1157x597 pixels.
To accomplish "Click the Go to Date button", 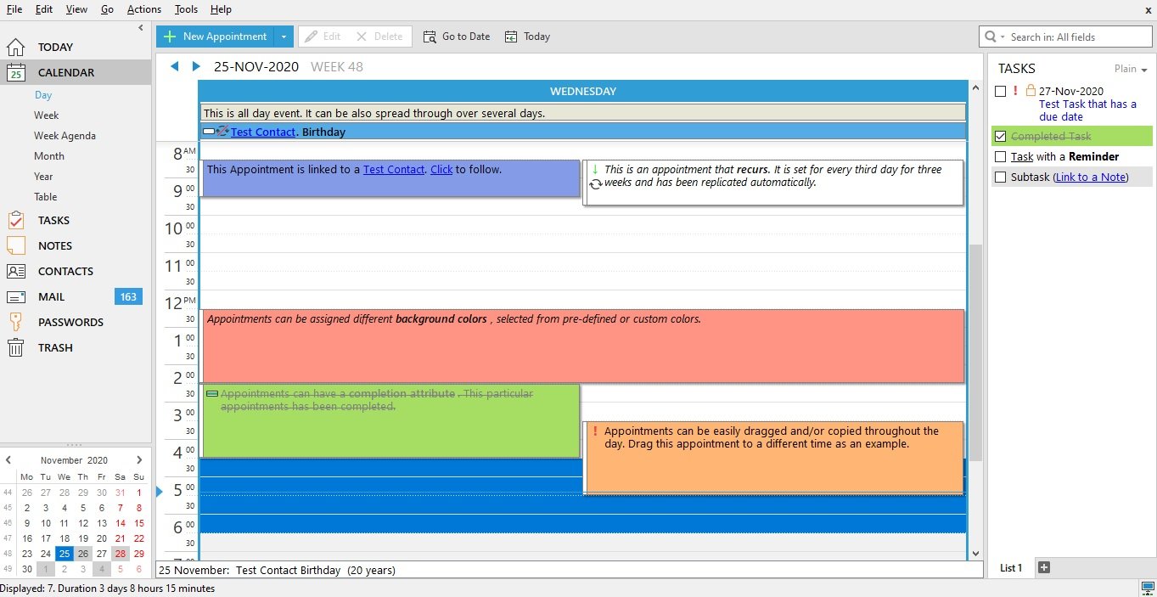I will (457, 37).
